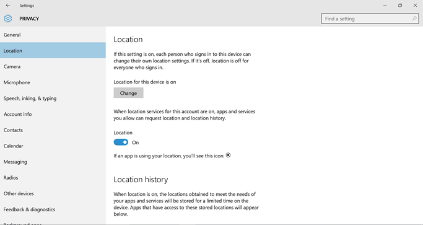Open Messaging privacy settings

(53, 162)
